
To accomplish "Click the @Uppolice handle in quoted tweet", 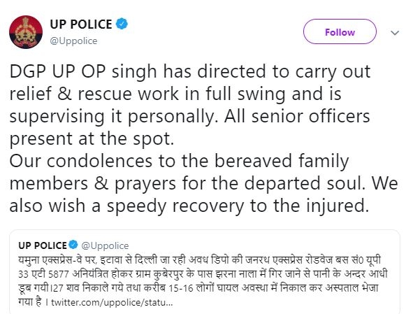I will (x=105, y=245).
